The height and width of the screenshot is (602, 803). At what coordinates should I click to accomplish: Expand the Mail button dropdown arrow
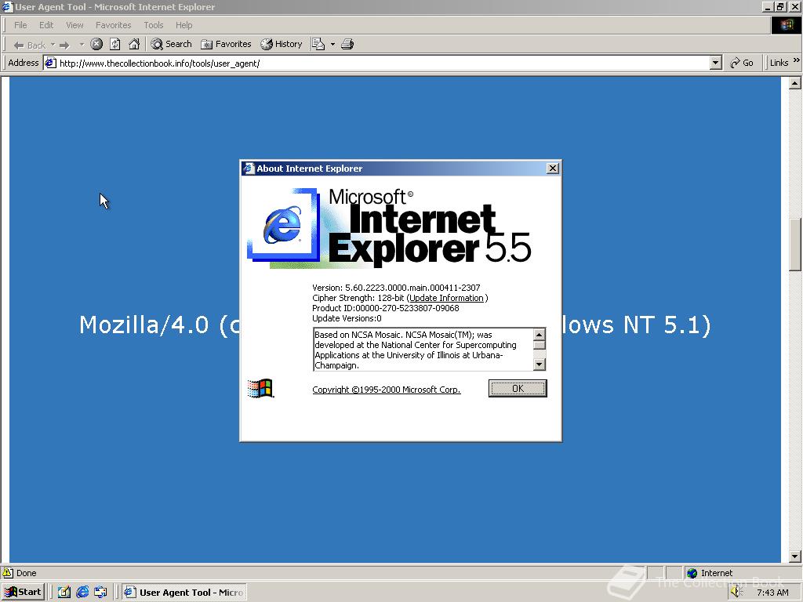click(332, 45)
